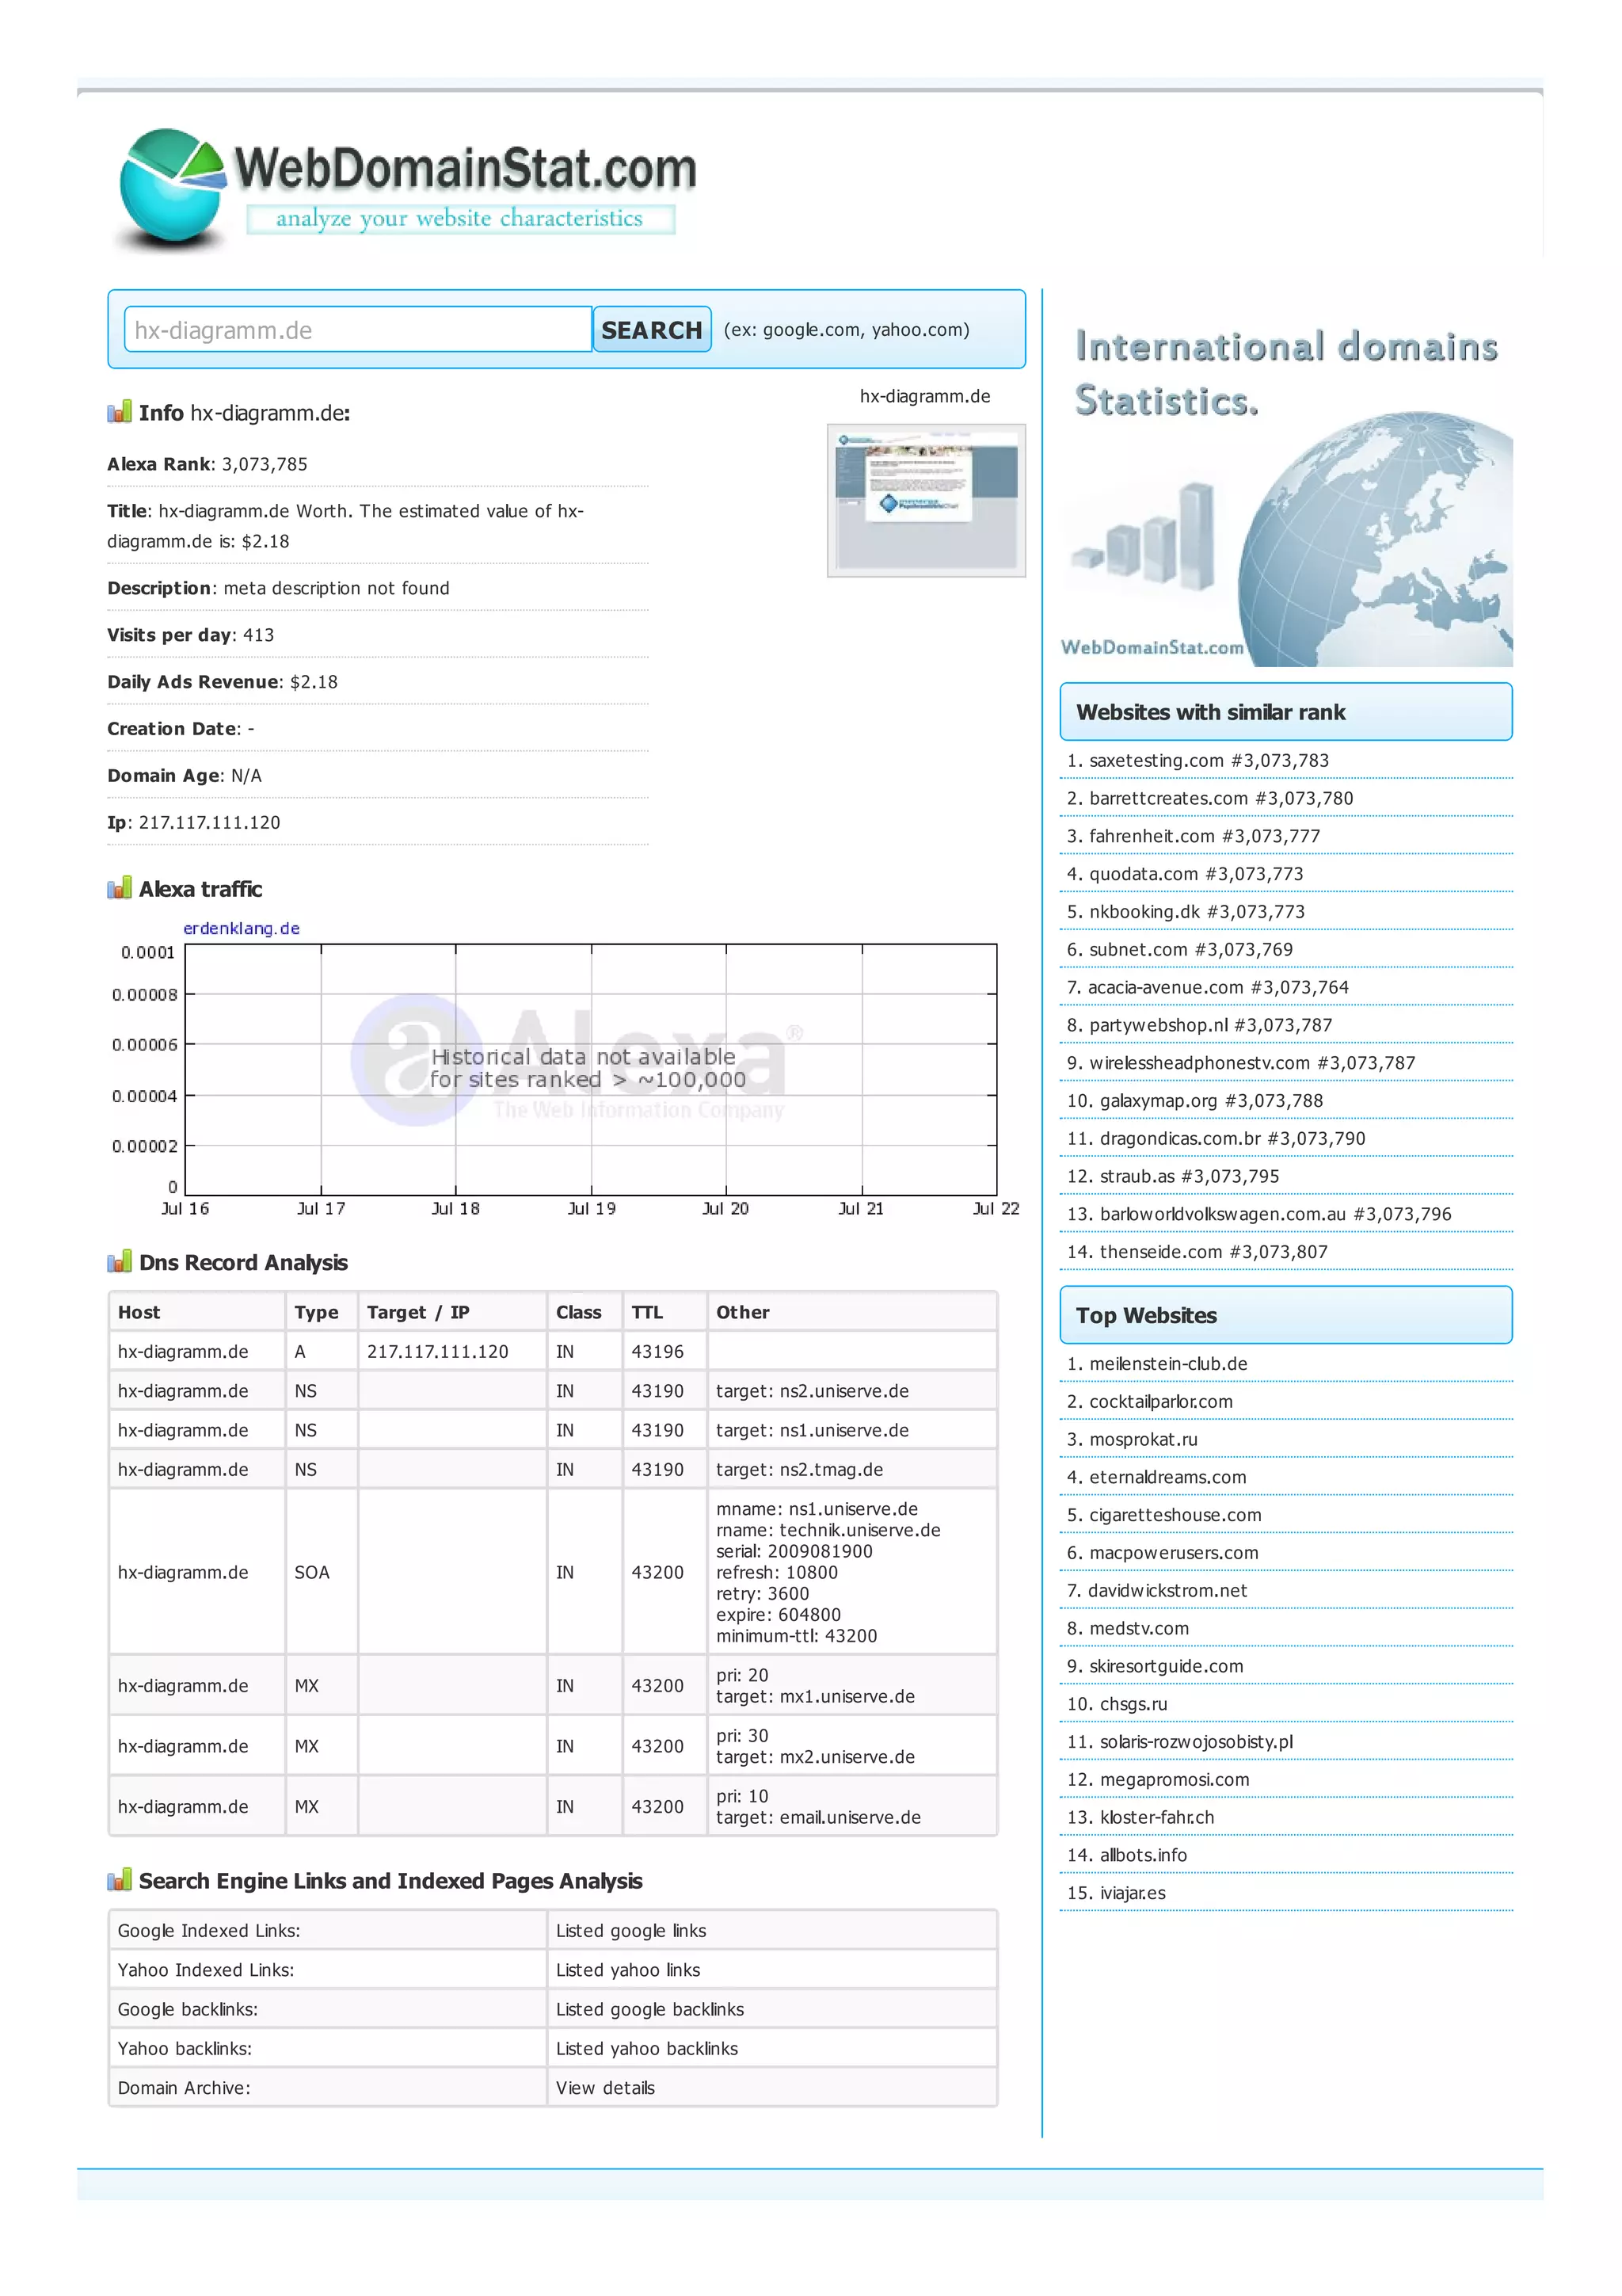Click the domain search input field
Image resolution: width=1622 pixels, height=2296 pixels.
[x=358, y=329]
